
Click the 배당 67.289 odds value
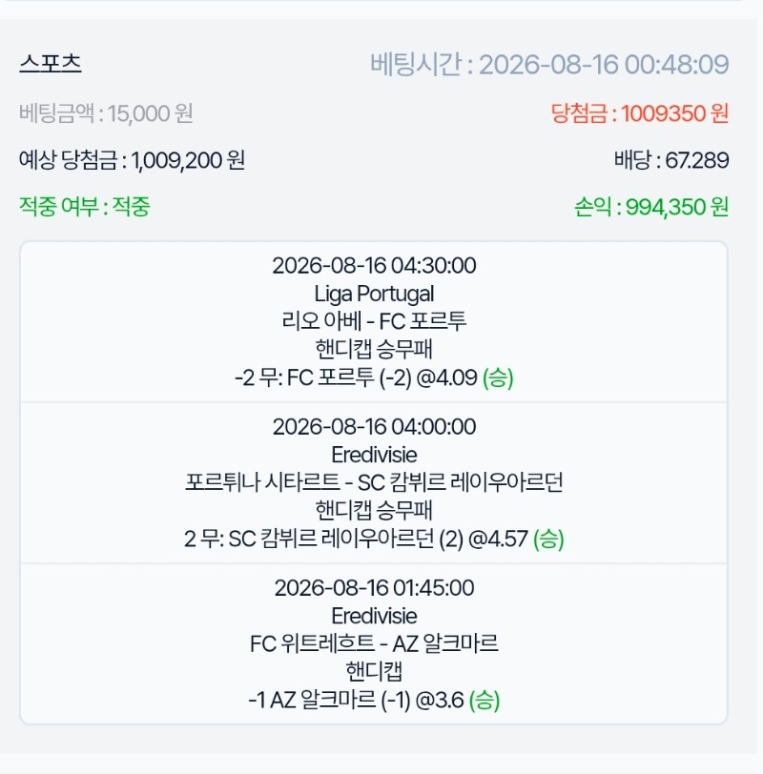pos(671,160)
